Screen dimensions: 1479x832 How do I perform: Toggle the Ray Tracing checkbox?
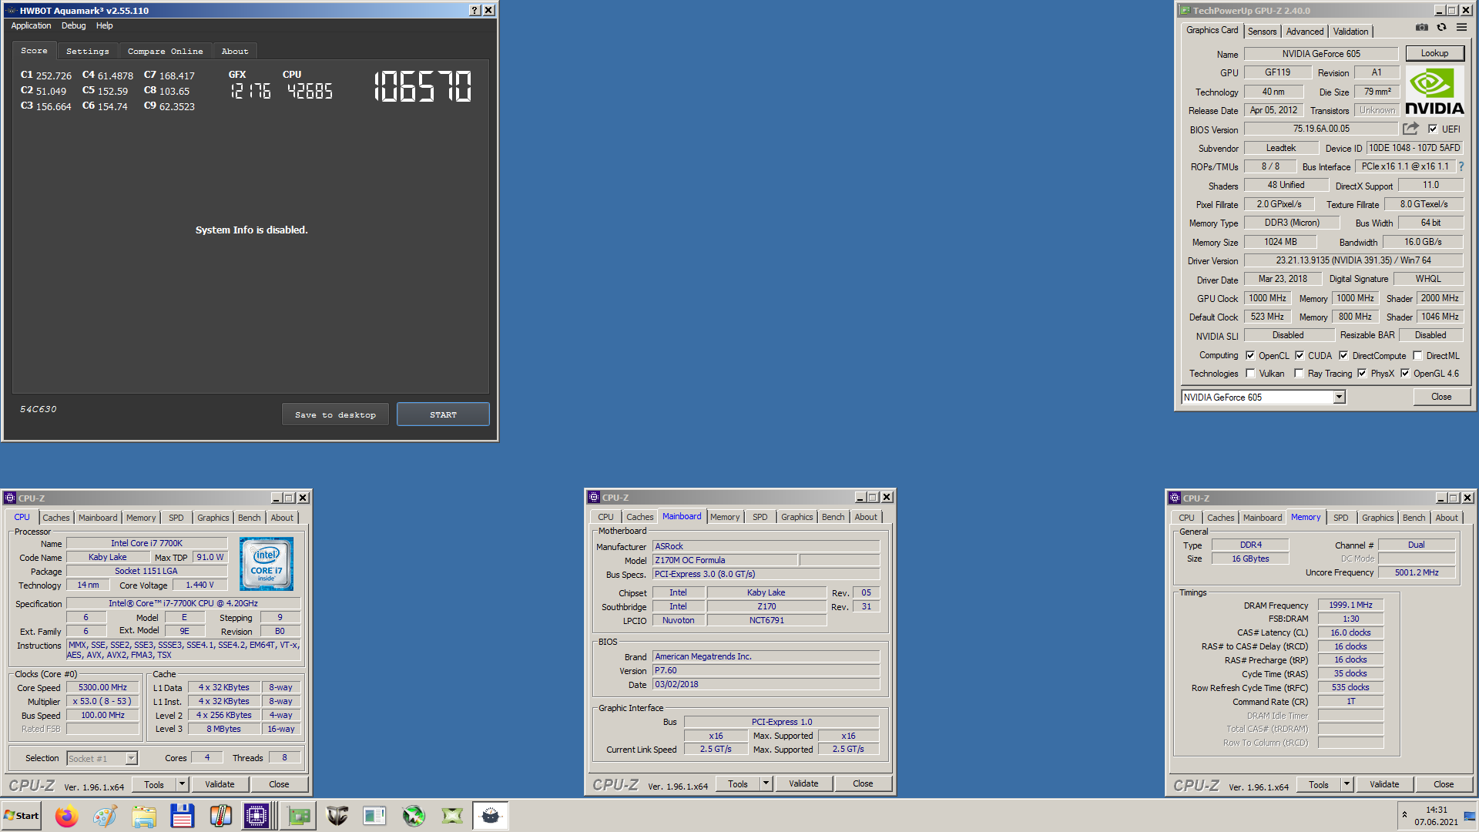point(1300,373)
